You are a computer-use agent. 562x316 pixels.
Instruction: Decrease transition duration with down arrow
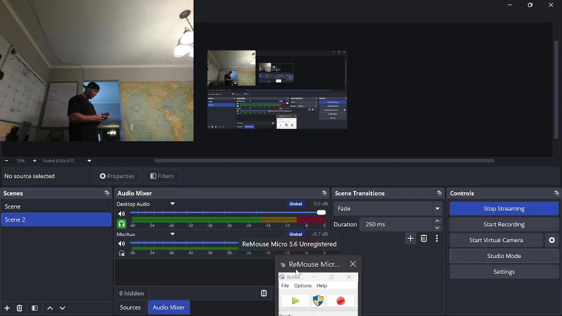[437, 228]
